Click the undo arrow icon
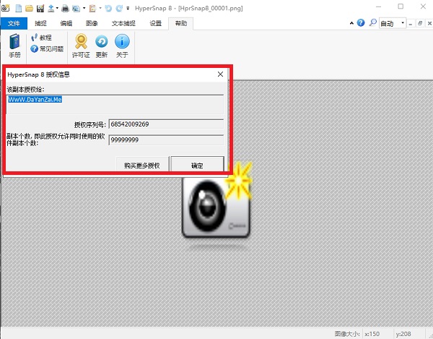433x339 pixels. [x=108, y=8]
